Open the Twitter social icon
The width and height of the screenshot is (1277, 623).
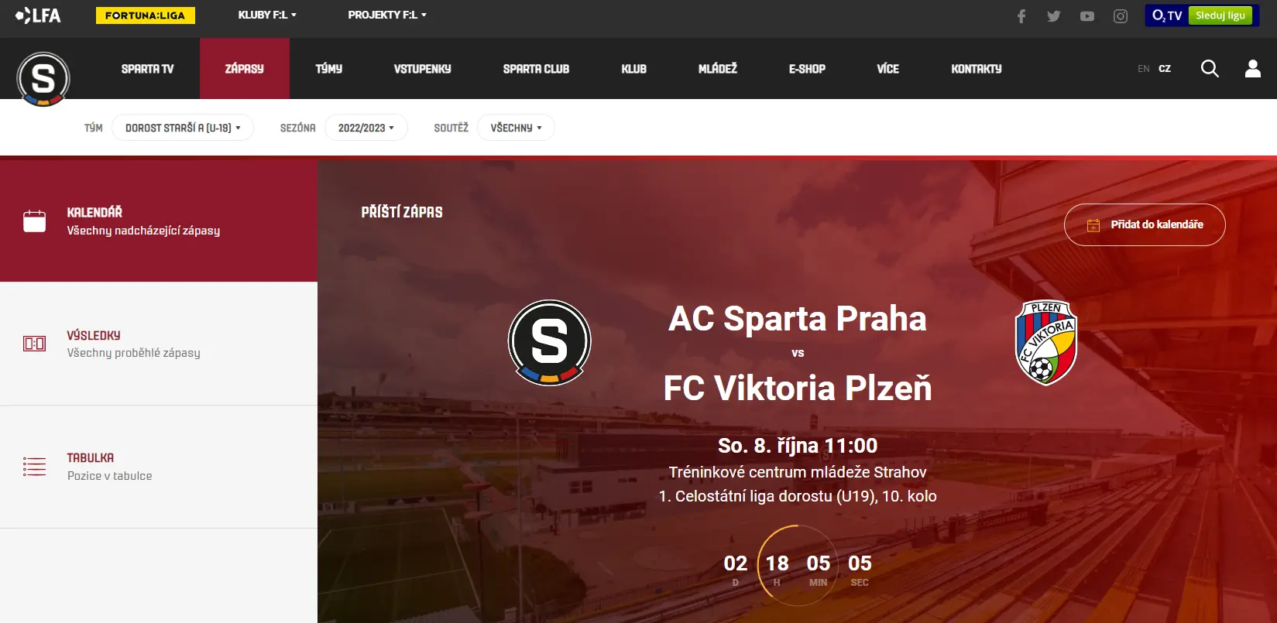tap(1054, 16)
